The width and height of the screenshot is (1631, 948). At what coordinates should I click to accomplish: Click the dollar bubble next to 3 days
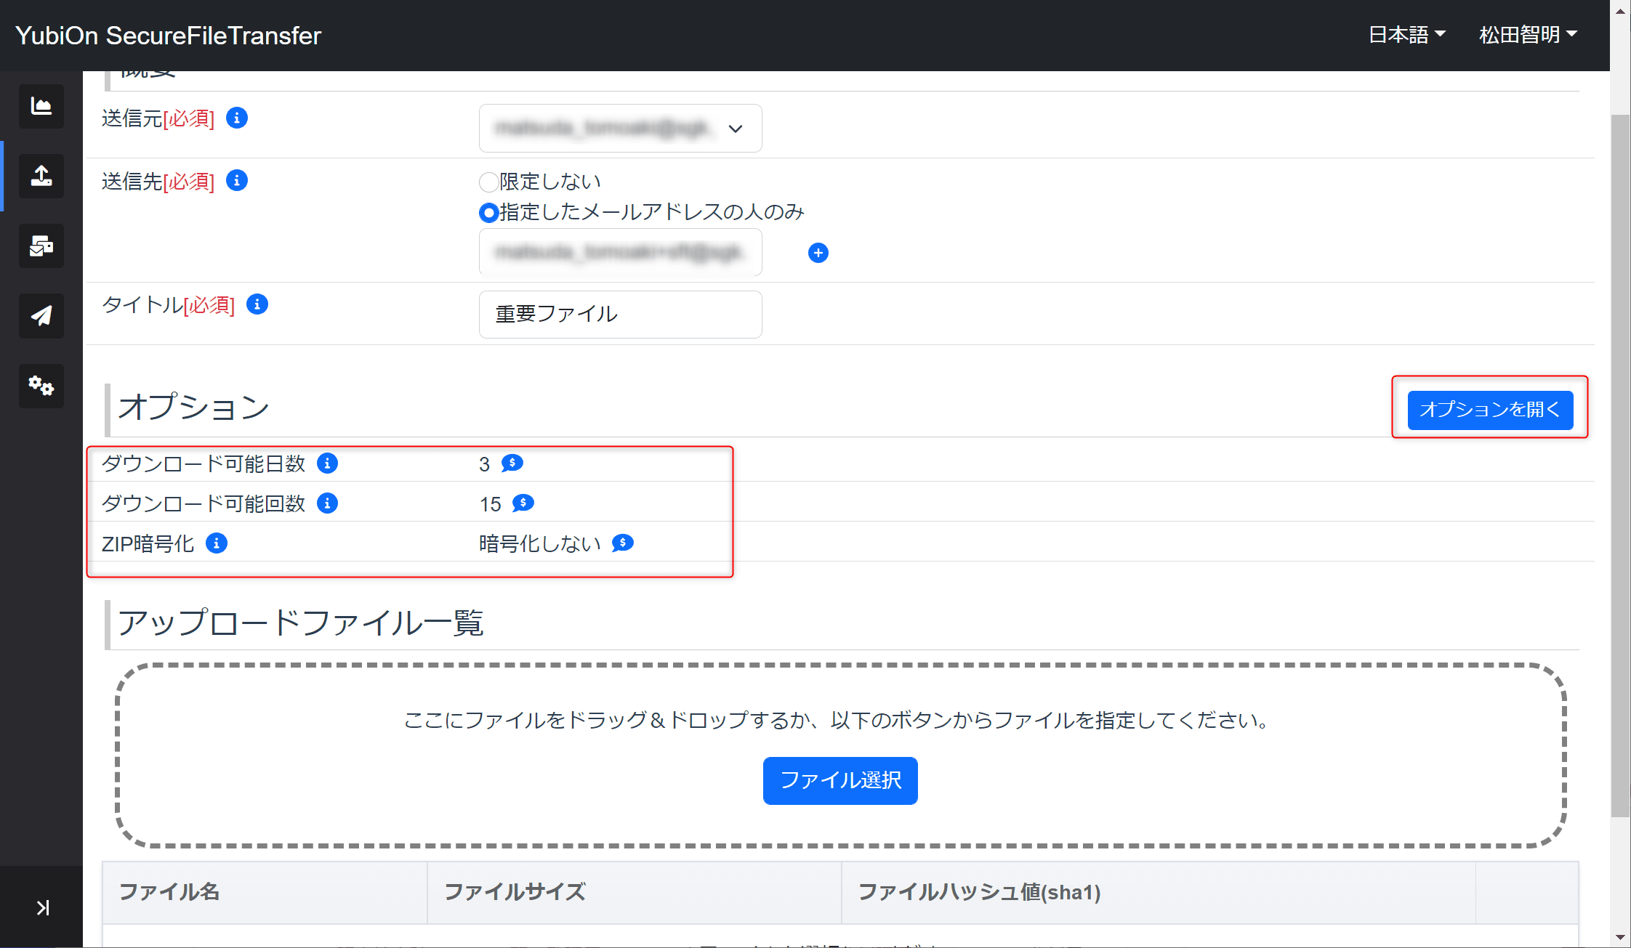(x=512, y=463)
